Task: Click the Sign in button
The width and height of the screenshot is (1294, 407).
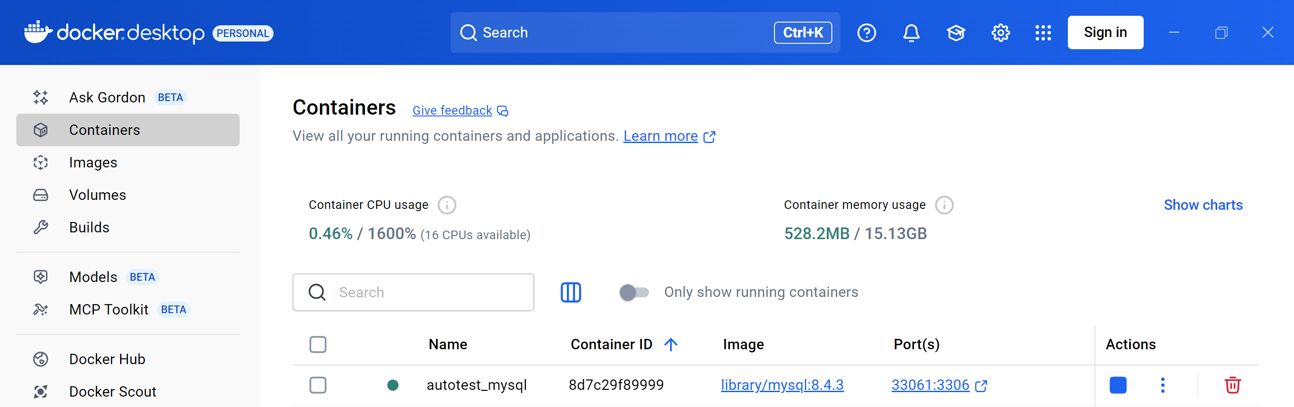Action: click(1105, 32)
